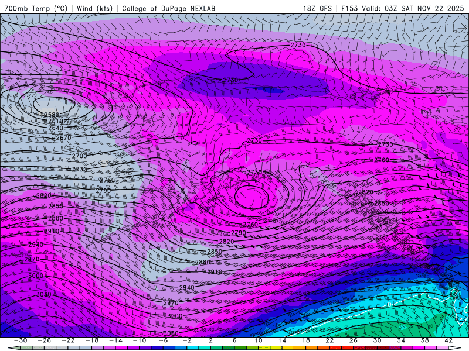Click the "F153 Valid: 03Z SAT NOV 22 2025" text
469x351 pixels.
402,8
